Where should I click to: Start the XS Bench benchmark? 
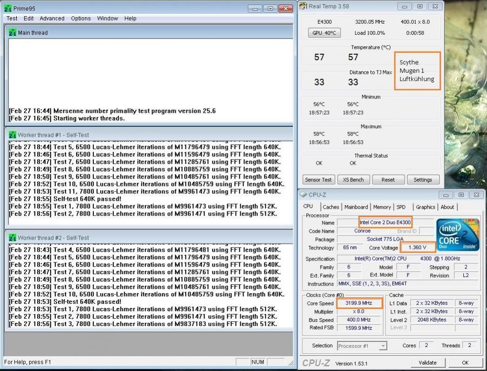coord(353,180)
